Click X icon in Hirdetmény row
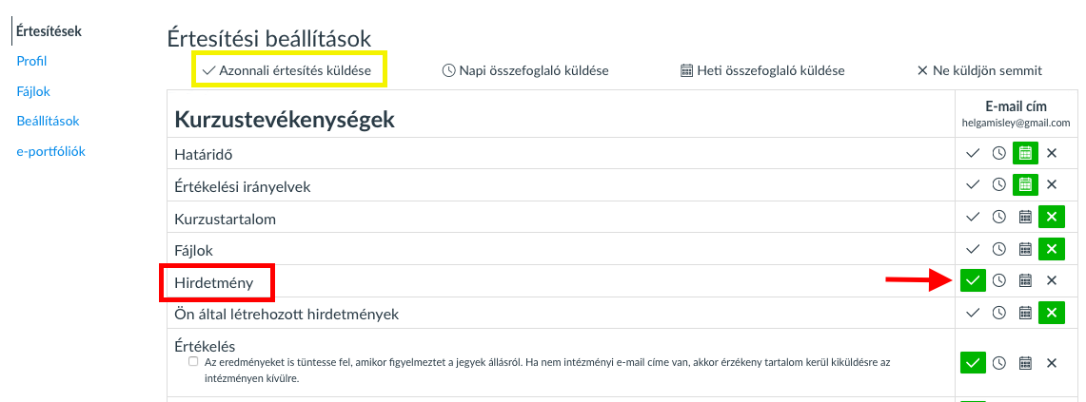This screenshot has width=1086, height=402. pyautogui.click(x=1052, y=280)
